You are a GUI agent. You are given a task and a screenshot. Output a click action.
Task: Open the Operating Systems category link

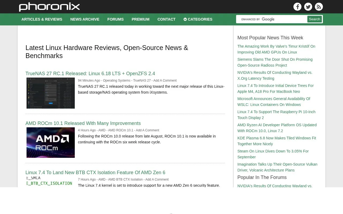click(x=117, y=81)
